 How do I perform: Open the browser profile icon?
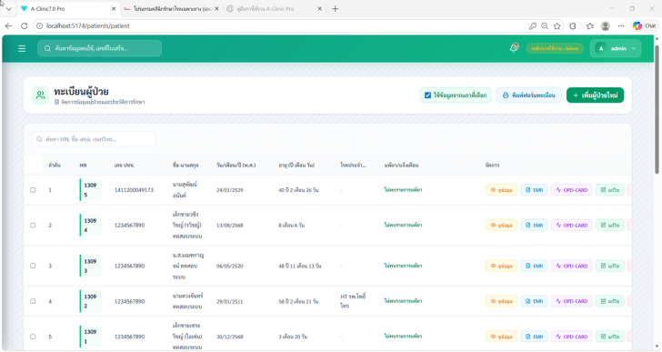coord(605,26)
